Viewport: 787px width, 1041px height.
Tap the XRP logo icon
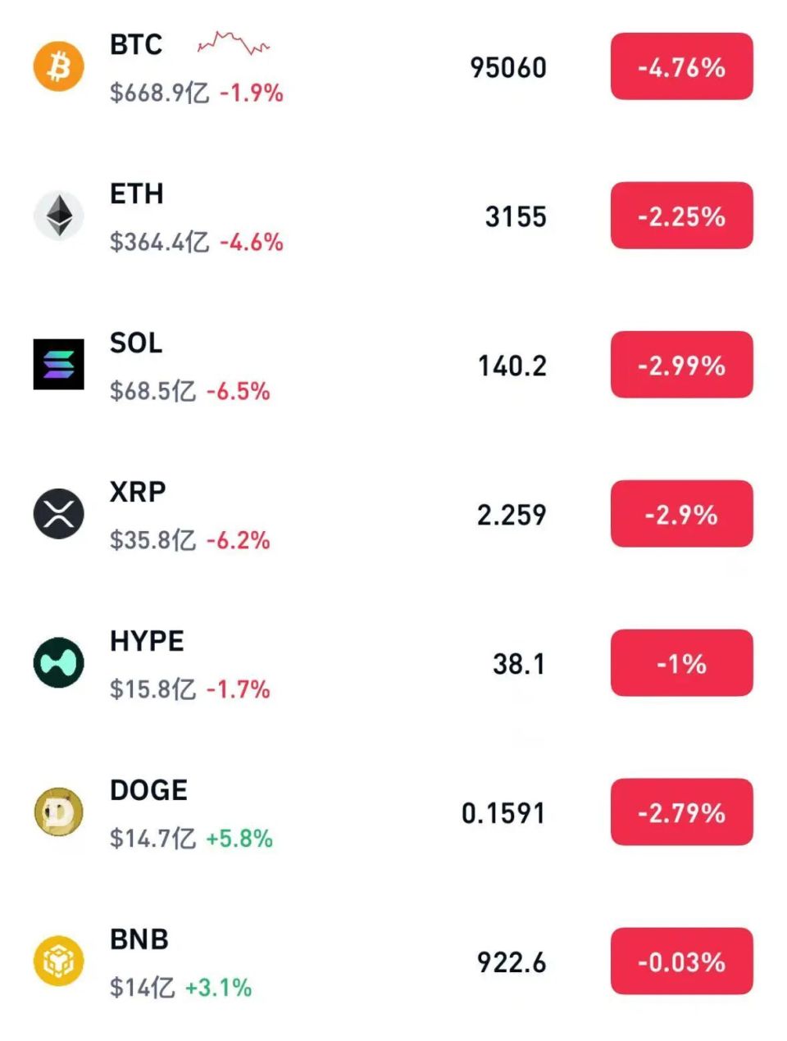[x=58, y=514]
